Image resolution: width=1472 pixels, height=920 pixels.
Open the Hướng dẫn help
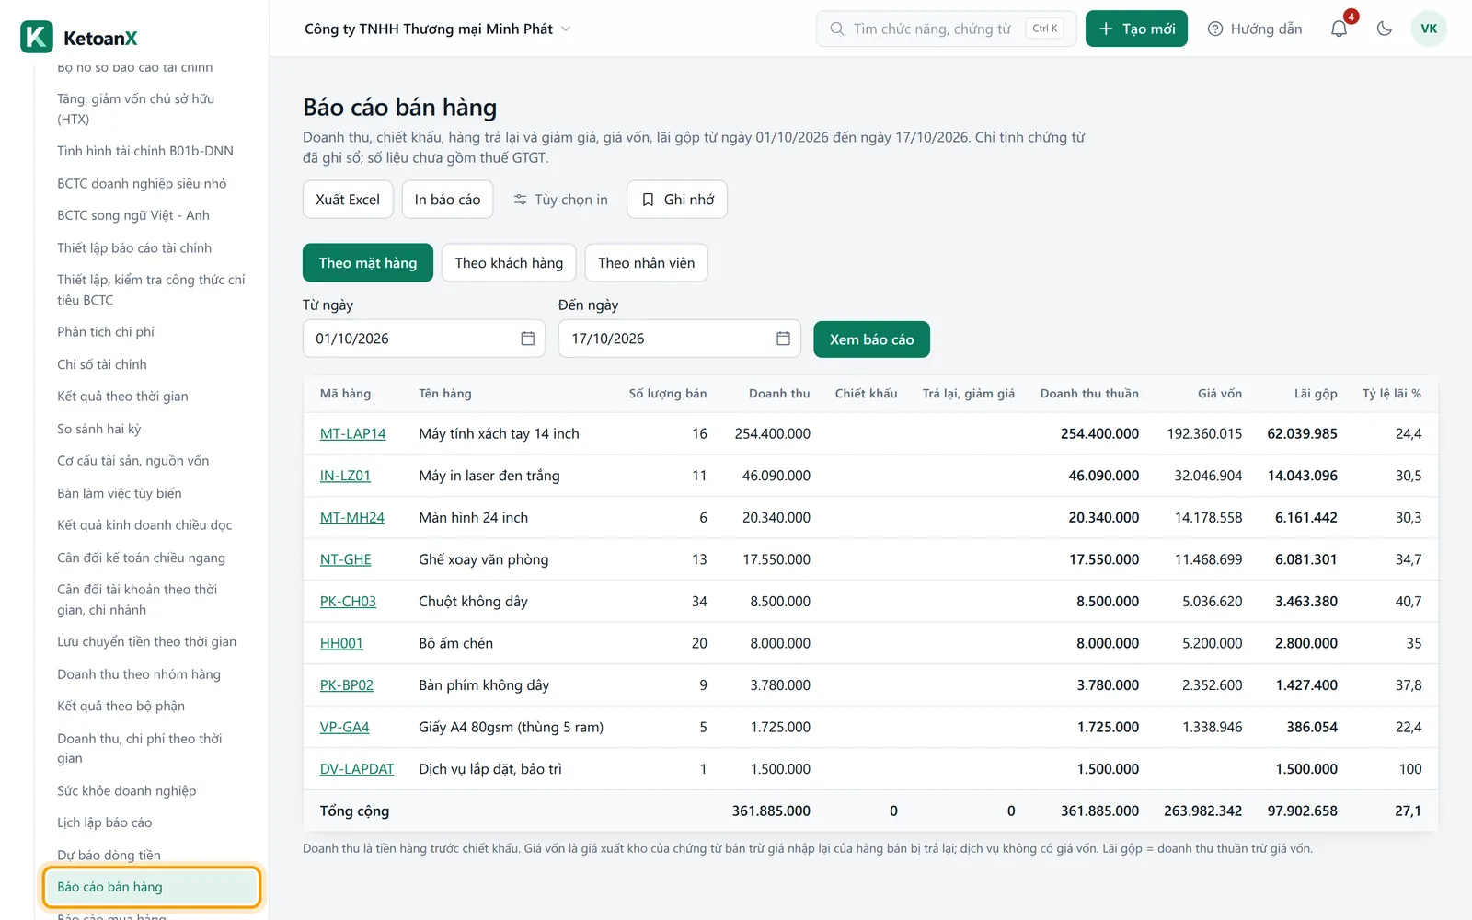tap(1255, 29)
